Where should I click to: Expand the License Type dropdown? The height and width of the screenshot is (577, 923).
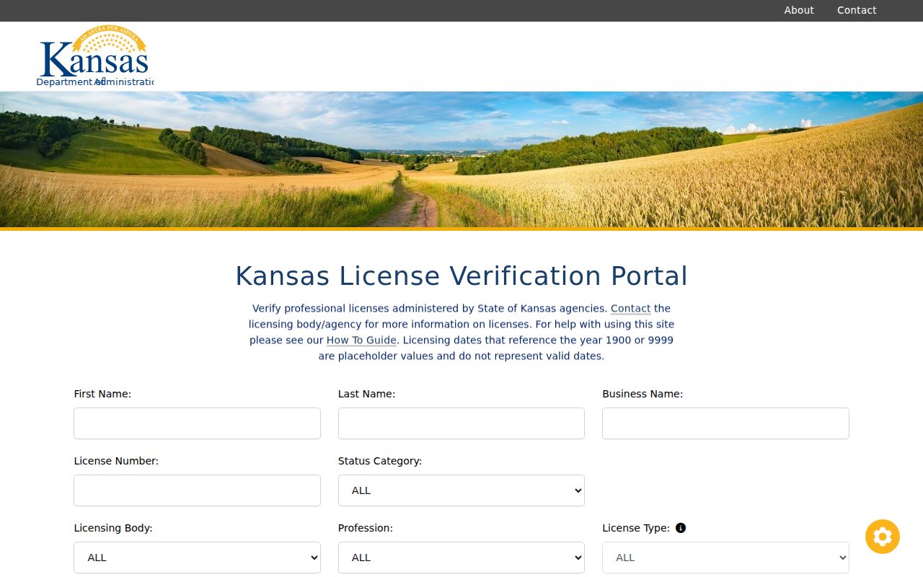(725, 558)
